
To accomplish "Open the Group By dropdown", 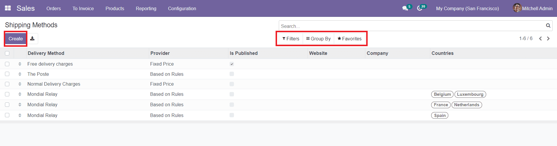I will (x=318, y=39).
